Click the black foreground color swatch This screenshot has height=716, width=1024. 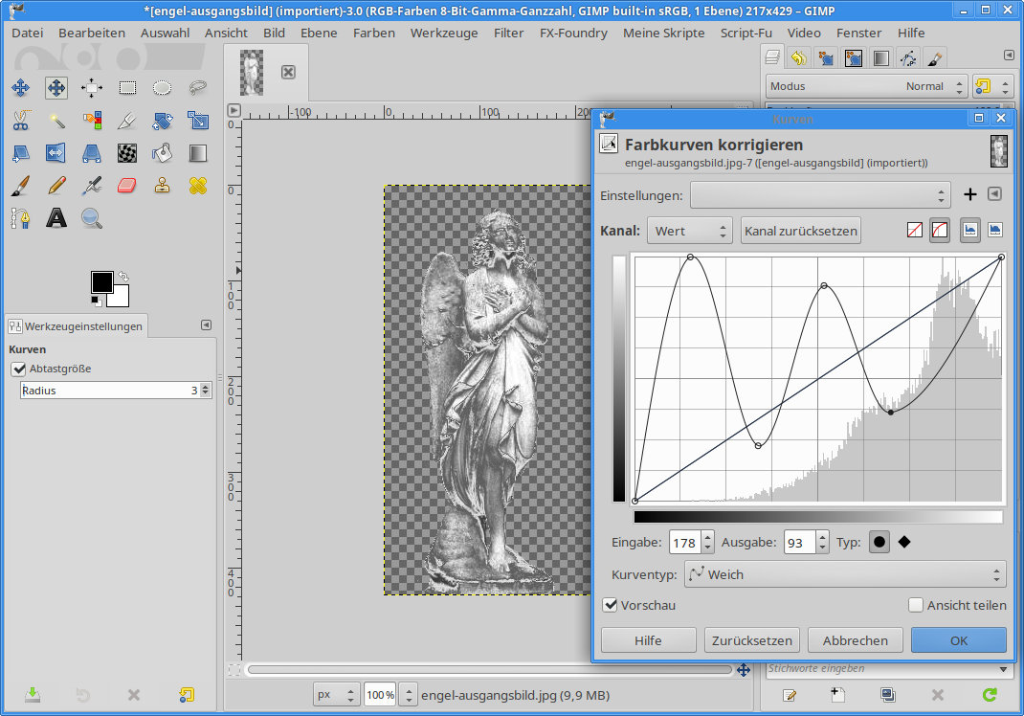(100, 281)
